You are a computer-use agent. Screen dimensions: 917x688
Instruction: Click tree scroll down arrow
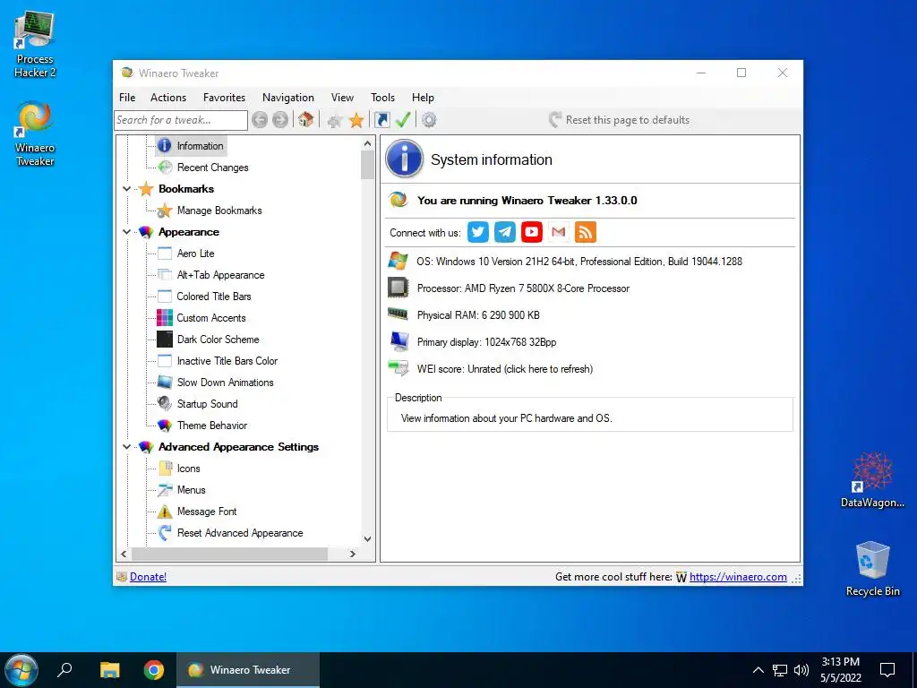click(x=367, y=538)
